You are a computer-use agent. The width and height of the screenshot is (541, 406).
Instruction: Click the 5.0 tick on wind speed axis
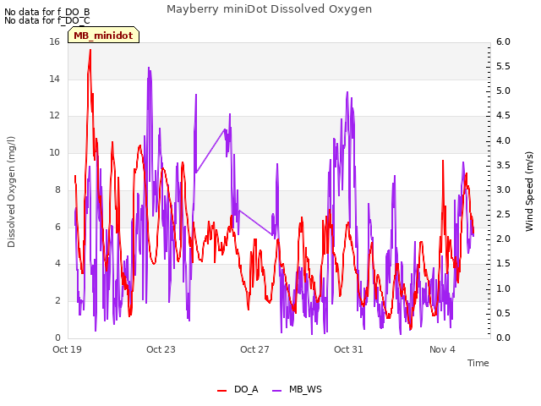click(x=503, y=91)
